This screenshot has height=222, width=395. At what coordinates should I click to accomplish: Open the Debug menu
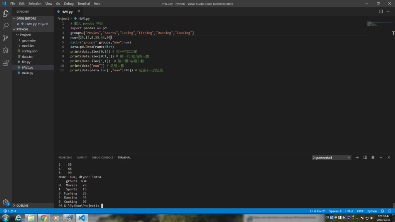(69, 3)
